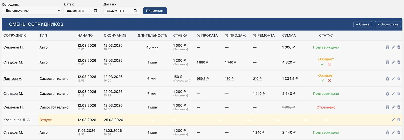Edit the Семенов П. Авто 16:02 shift
The image size is (404, 140).
click(393, 47)
